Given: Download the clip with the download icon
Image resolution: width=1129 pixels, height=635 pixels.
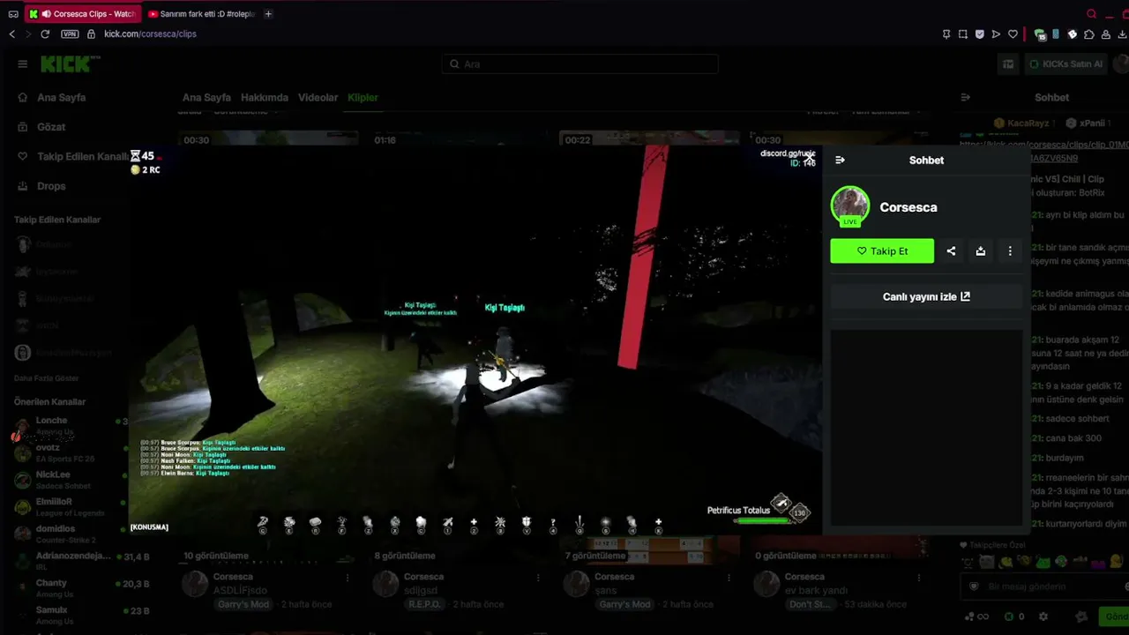Looking at the screenshot, I should (x=980, y=251).
